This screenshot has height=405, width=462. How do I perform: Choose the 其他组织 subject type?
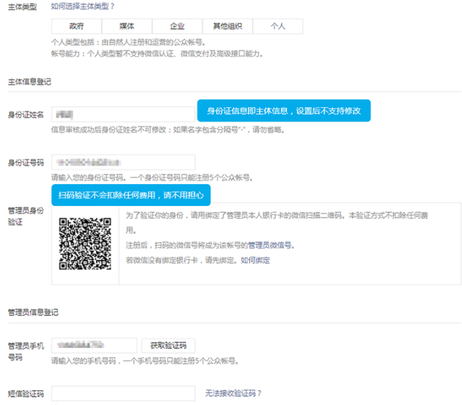[x=227, y=26]
